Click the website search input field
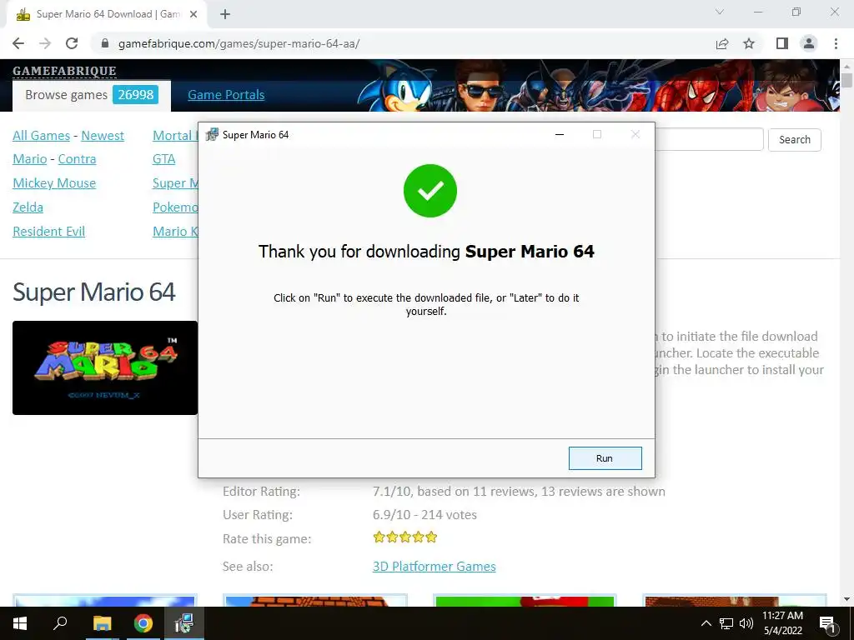The height and width of the screenshot is (640, 854). (709, 139)
